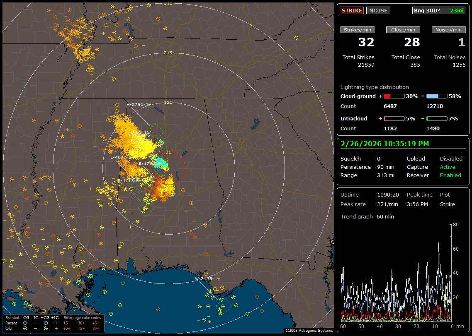This screenshot has width=472, height=336.
Task: Click the negative cloud-ground blue percentage bar
Action: point(437,96)
